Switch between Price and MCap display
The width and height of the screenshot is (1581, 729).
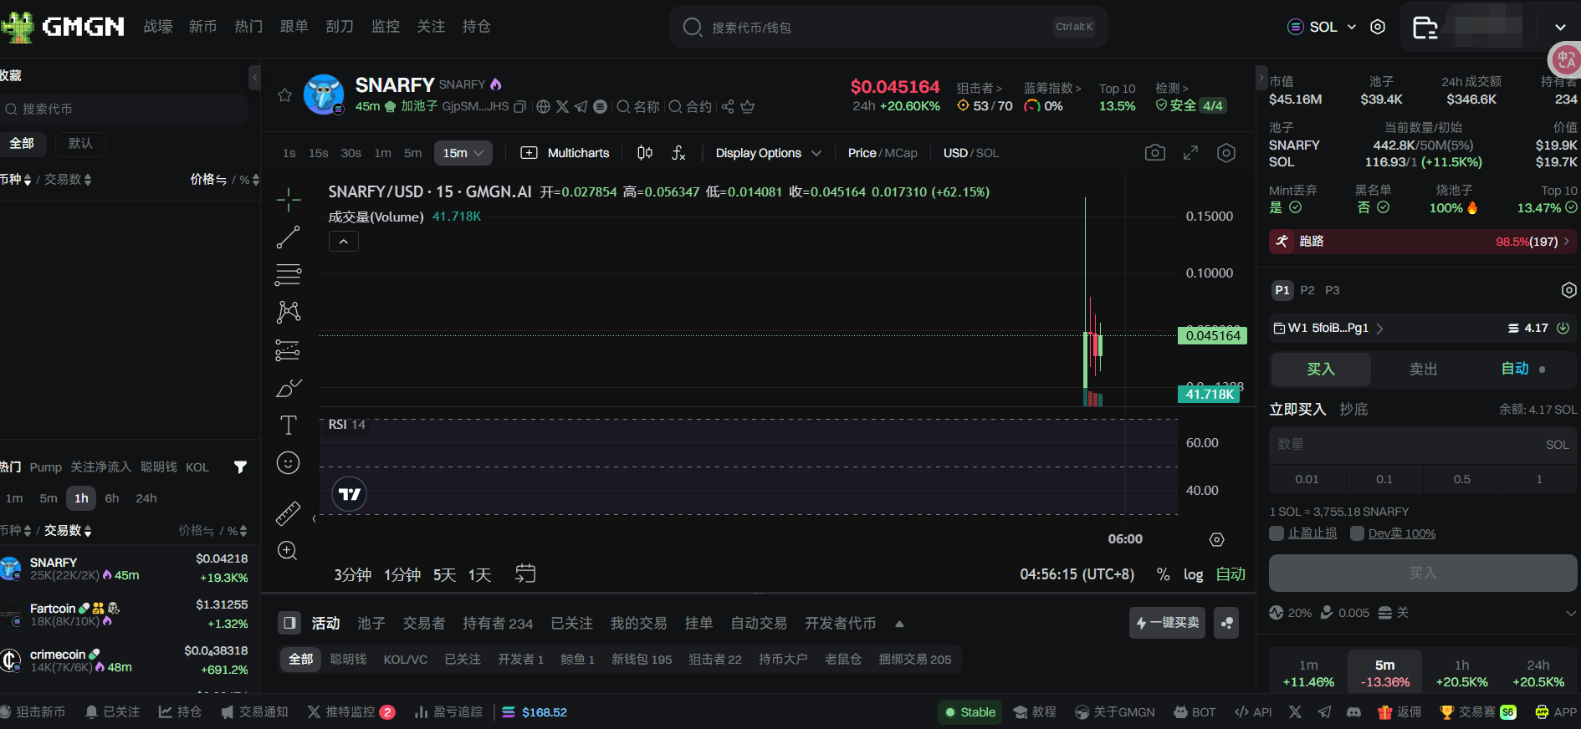pos(883,153)
